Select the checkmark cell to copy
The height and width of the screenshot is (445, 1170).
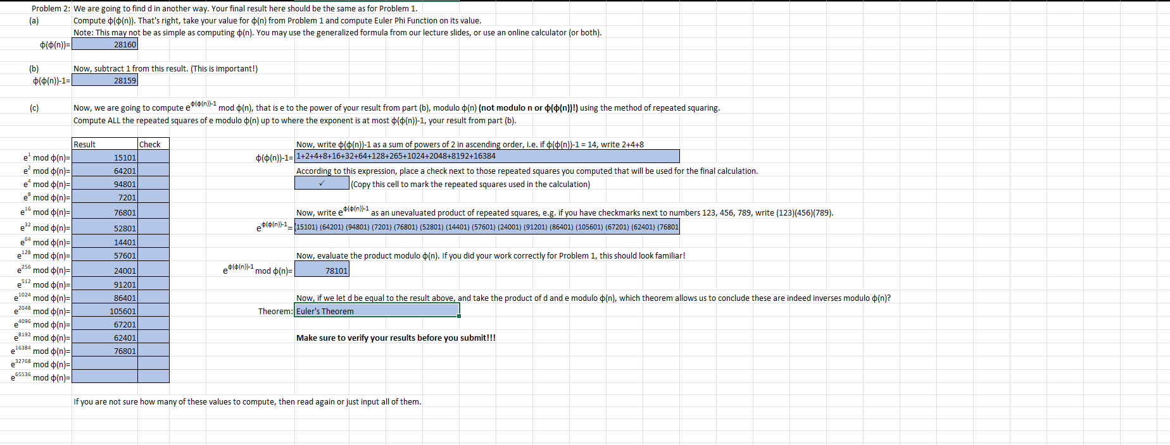click(322, 183)
